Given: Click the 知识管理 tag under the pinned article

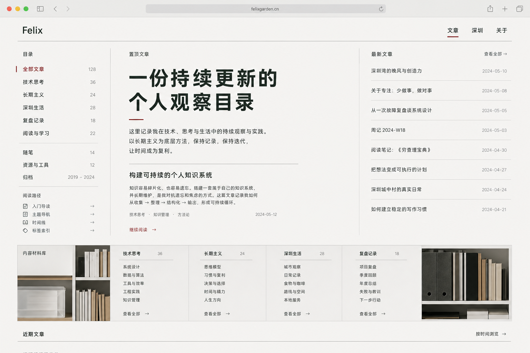Looking at the screenshot, I should click(161, 214).
